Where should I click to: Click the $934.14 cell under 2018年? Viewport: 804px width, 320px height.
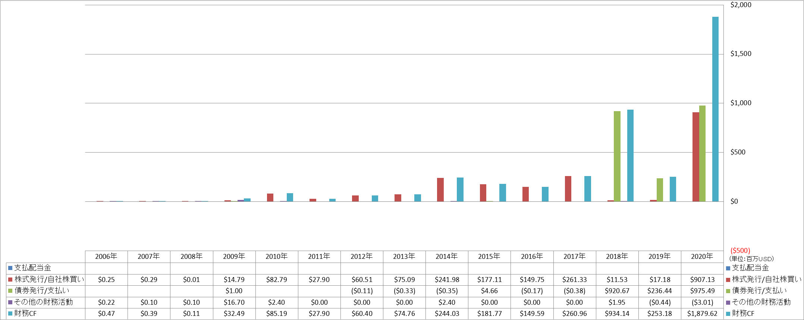click(x=617, y=314)
